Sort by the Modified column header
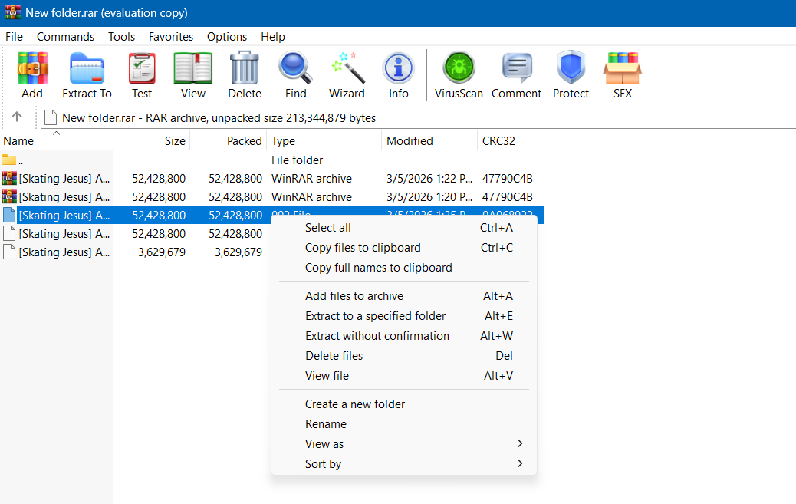 click(429, 140)
